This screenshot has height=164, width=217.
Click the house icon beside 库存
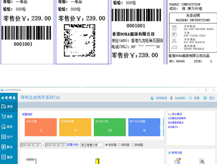coord(4,127)
